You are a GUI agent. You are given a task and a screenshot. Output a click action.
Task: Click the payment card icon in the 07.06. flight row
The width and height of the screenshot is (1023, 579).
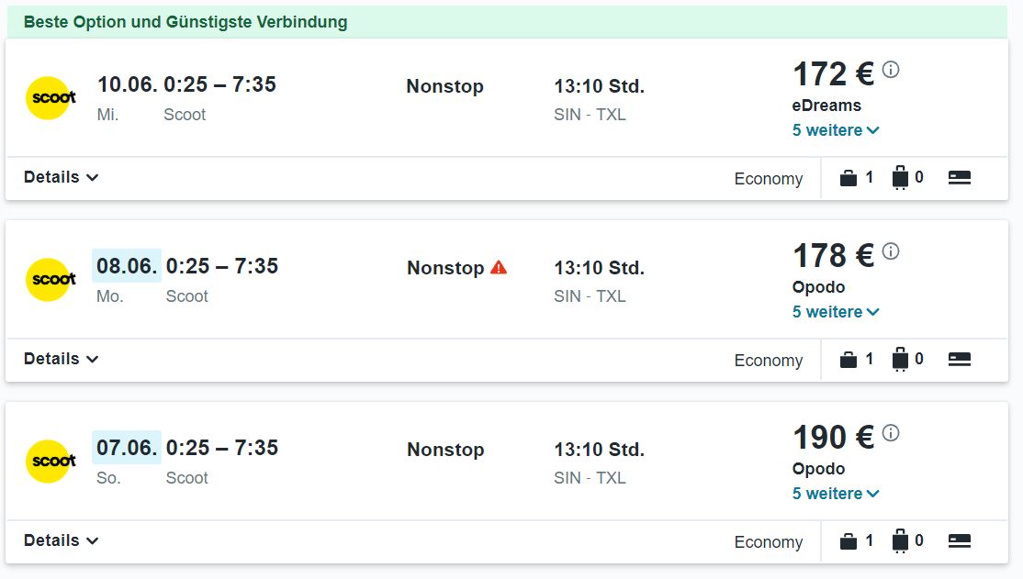[959, 540]
